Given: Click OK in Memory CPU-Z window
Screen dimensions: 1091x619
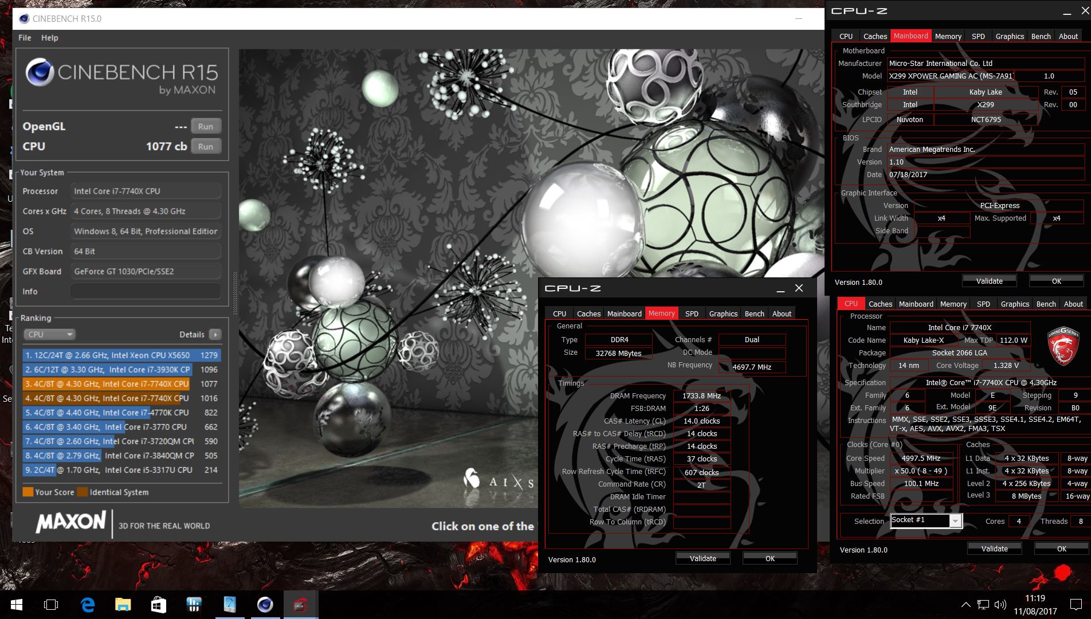Looking at the screenshot, I should click(x=770, y=558).
